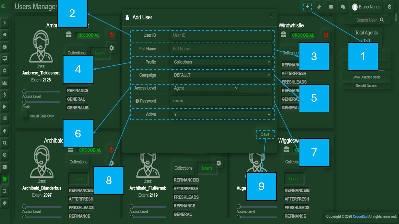
Task: Select the magnifier icon in left sidebar
Action: tap(5, 143)
